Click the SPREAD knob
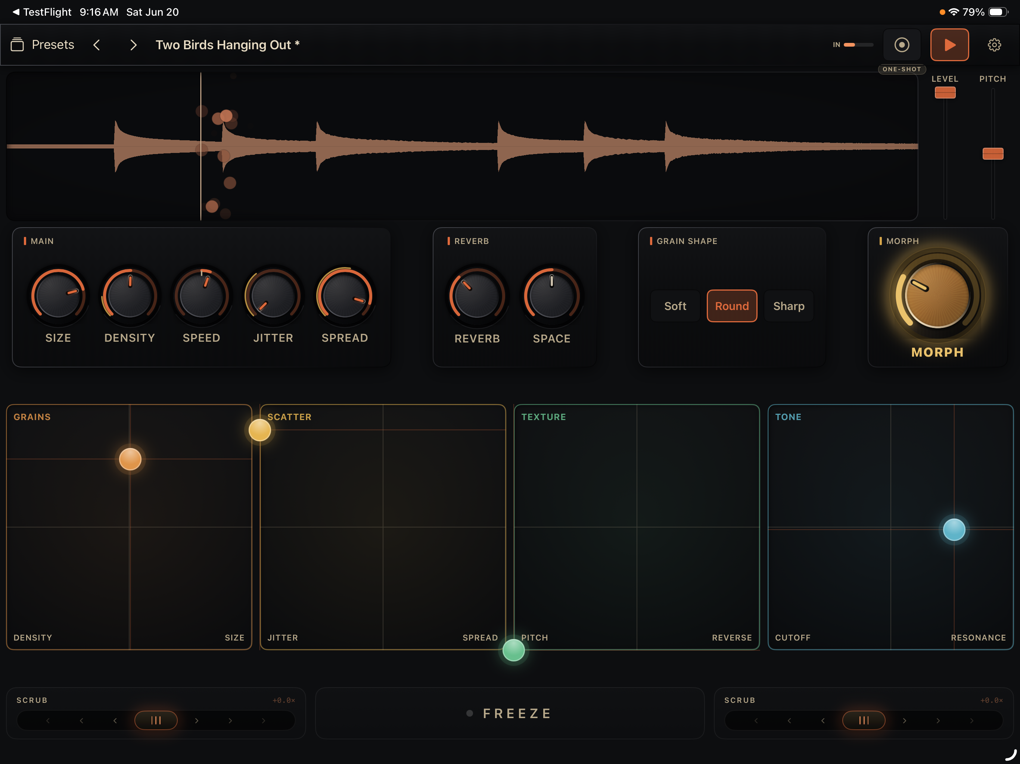1020x764 pixels. point(345,295)
